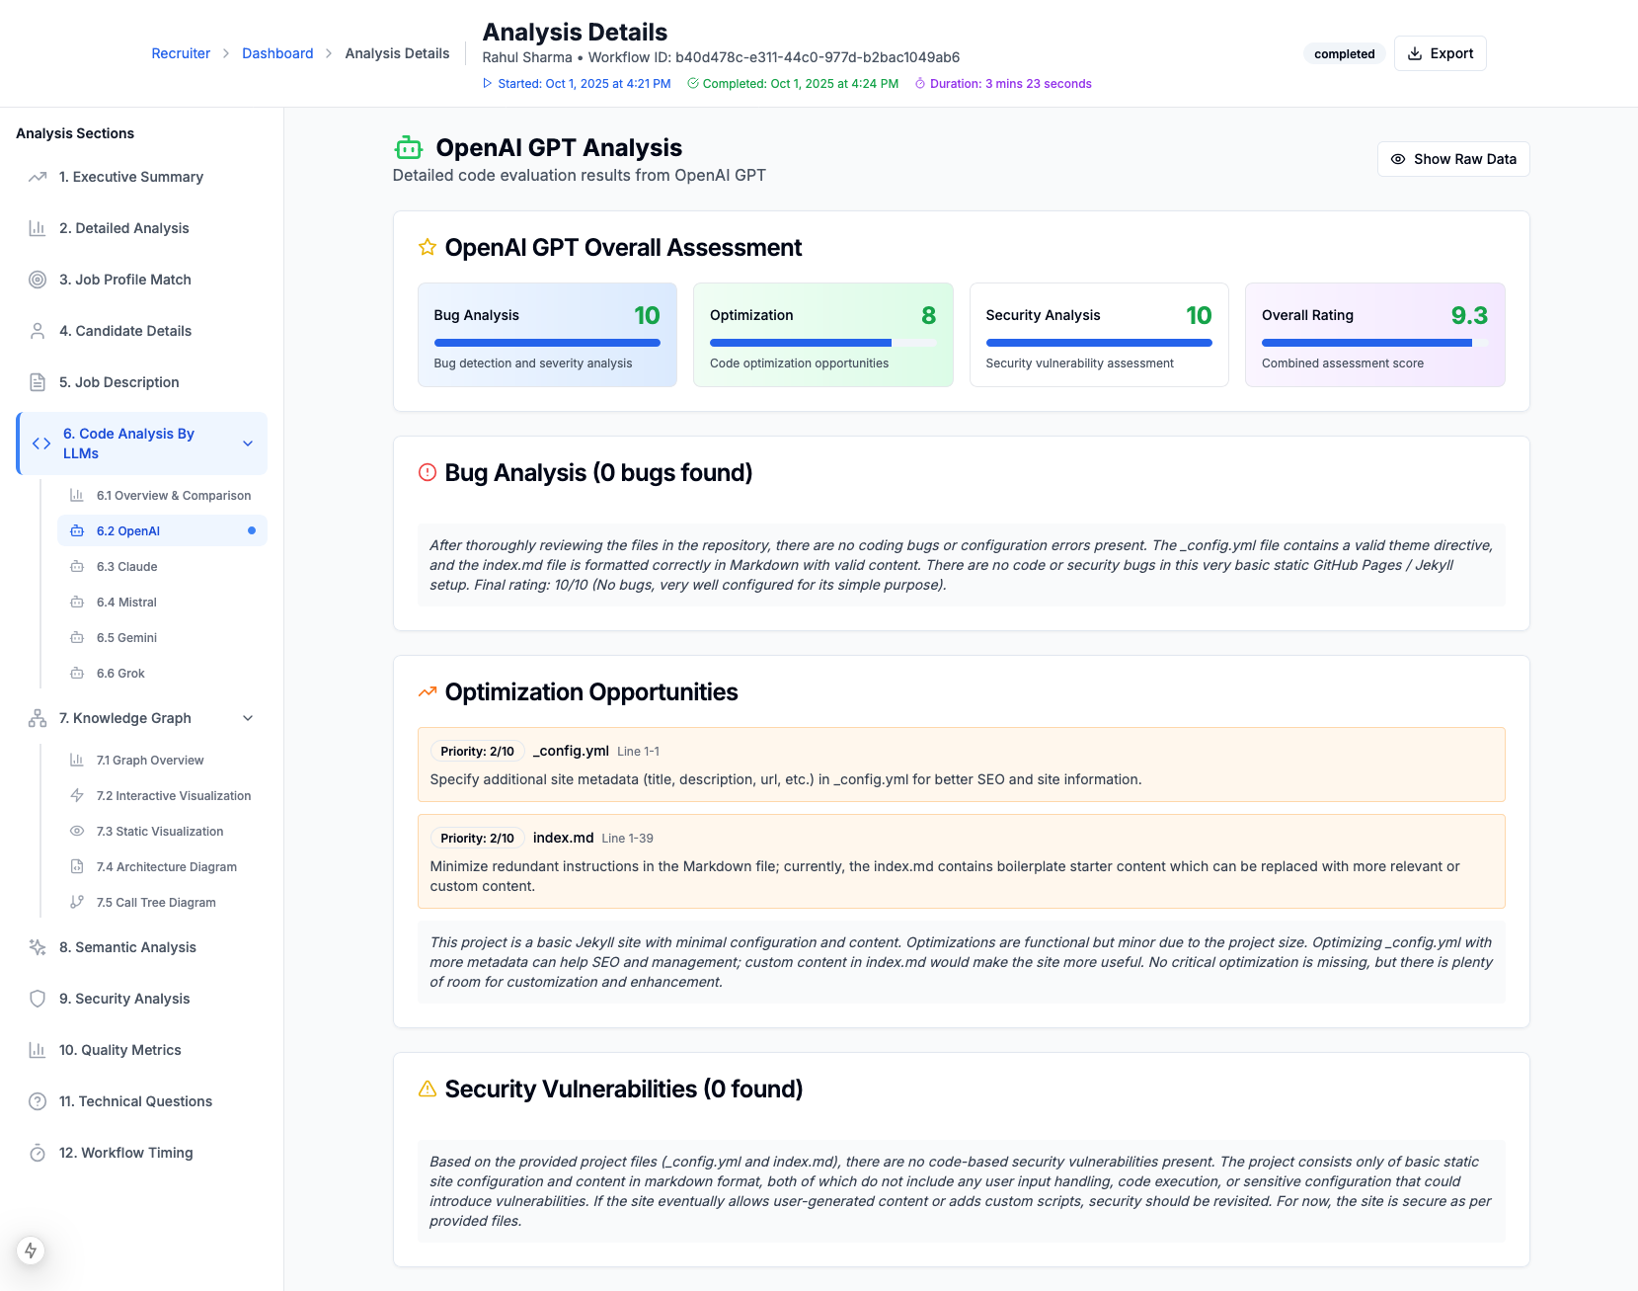
Task: Click the Overall Assessment star icon
Action: coord(428,247)
